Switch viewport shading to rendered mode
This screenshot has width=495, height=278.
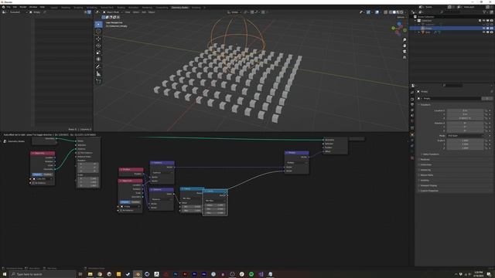(401, 12)
